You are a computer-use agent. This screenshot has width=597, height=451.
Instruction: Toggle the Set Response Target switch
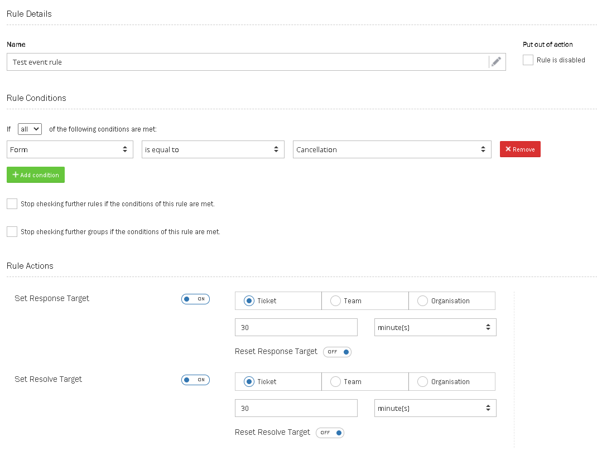tap(195, 299)
